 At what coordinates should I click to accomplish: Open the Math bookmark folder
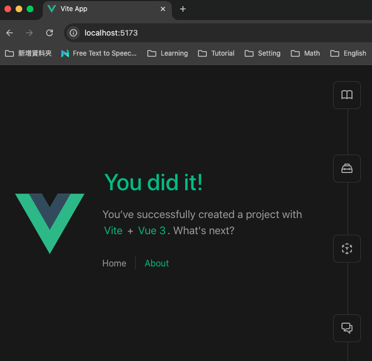click(305, 53)
